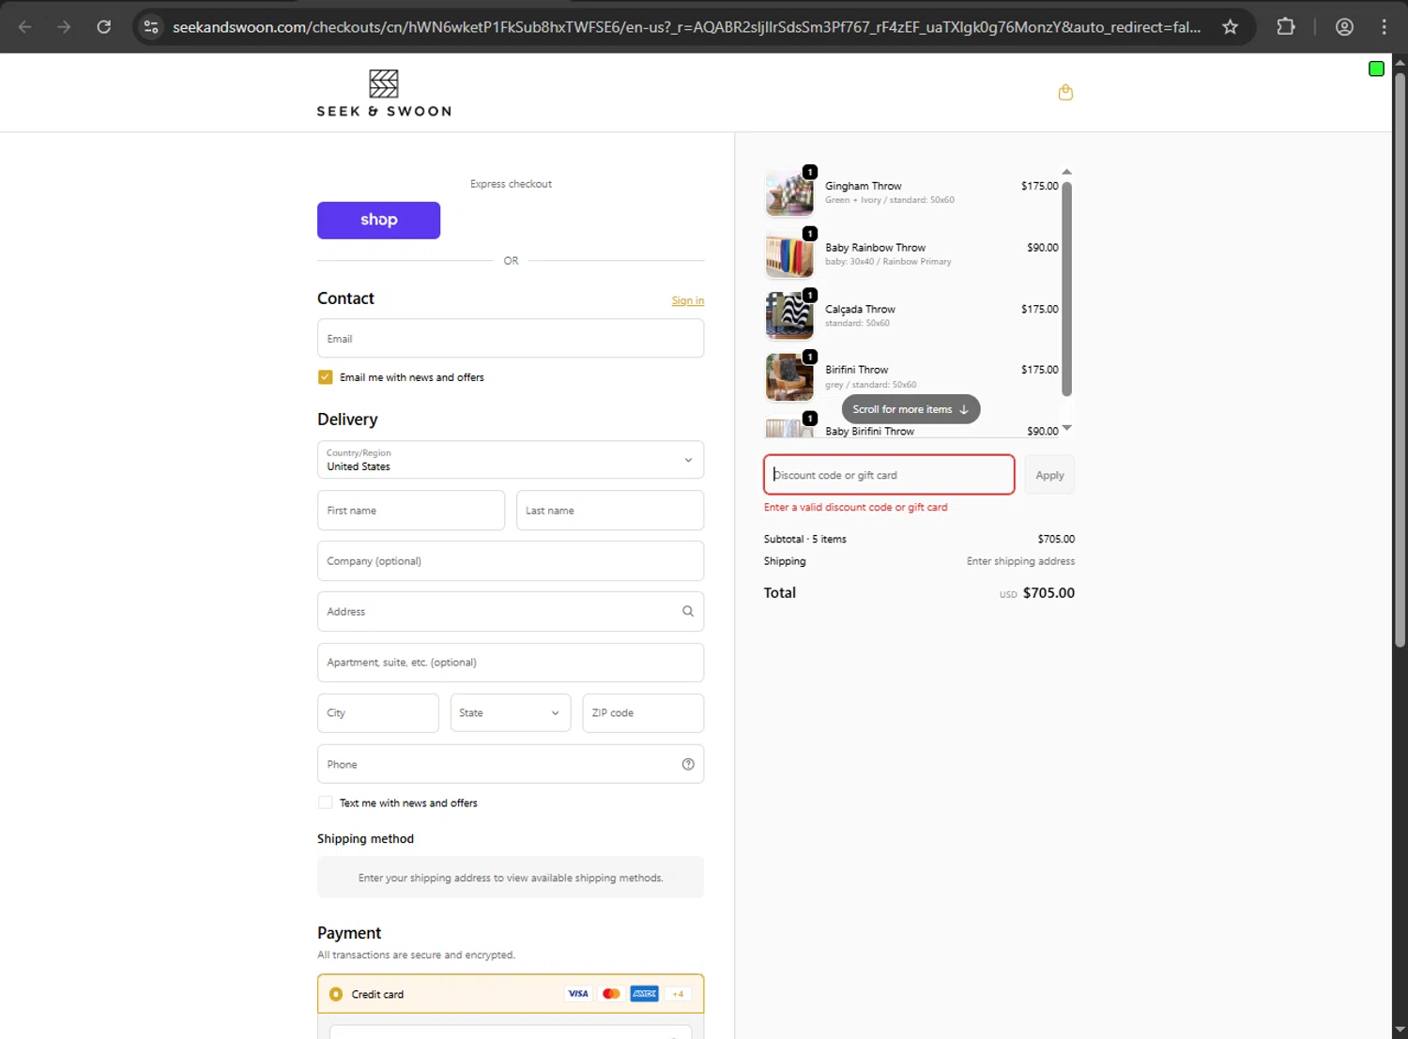Viewport: 1408px width, 1039px height.
Task: Click the Baby Birifini Throw item name
Action: pyautogui.click(x=869, y=431)
